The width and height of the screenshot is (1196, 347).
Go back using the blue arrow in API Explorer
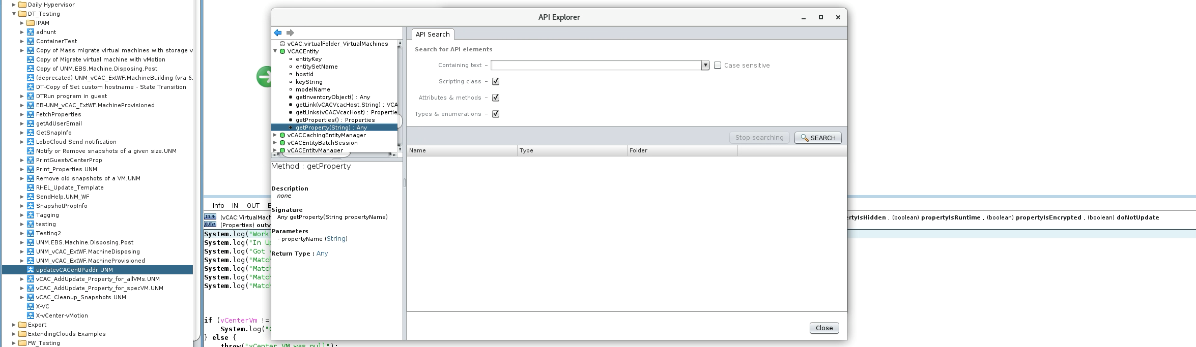(277, 33)
